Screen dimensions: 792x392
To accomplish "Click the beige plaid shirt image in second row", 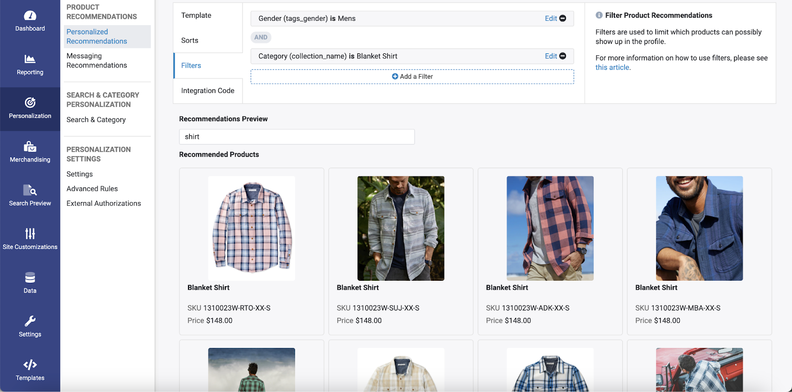I will tap(401, 370).
